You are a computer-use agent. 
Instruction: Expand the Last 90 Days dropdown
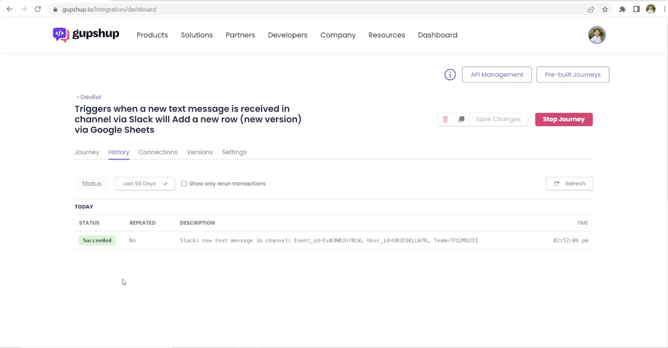click(x=145, y=183)
